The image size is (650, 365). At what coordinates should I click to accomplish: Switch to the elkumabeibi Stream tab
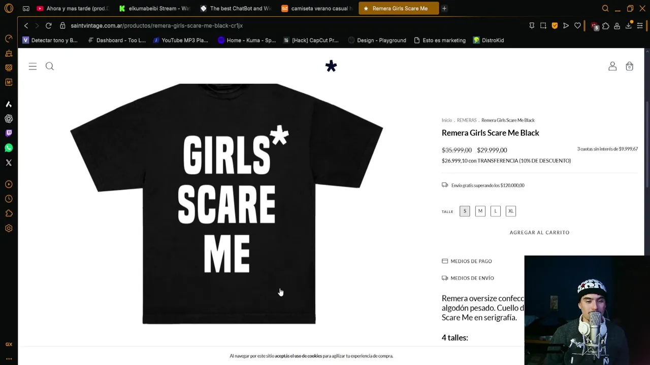[x=155, y=8]
